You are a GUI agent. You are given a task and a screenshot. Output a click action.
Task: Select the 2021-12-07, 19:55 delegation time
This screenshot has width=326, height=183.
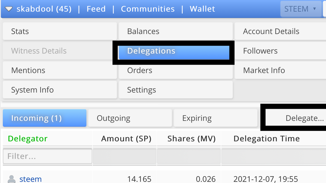266,179
